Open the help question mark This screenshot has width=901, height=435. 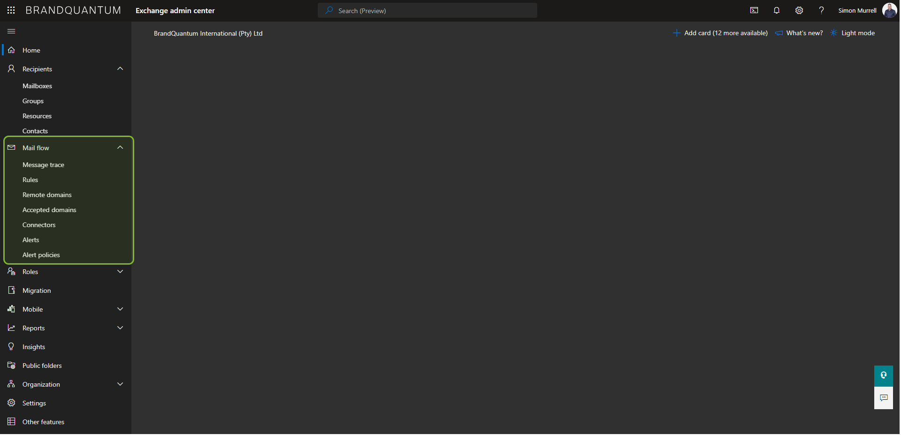[x=821, y=10]
